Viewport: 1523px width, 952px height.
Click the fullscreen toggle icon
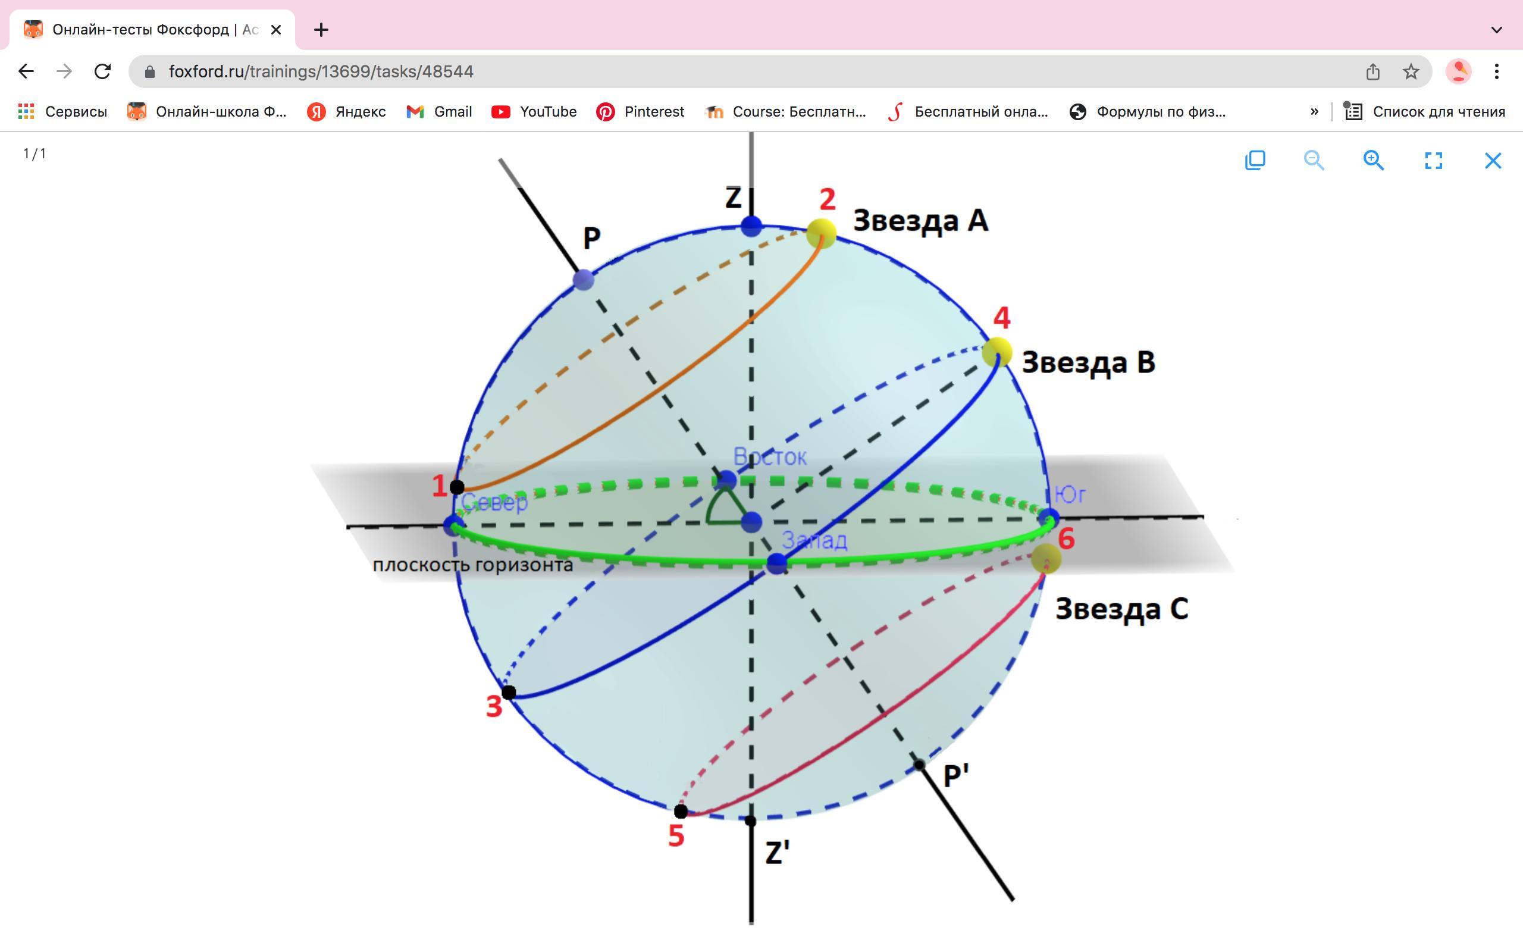click(x=1433, y=160)
